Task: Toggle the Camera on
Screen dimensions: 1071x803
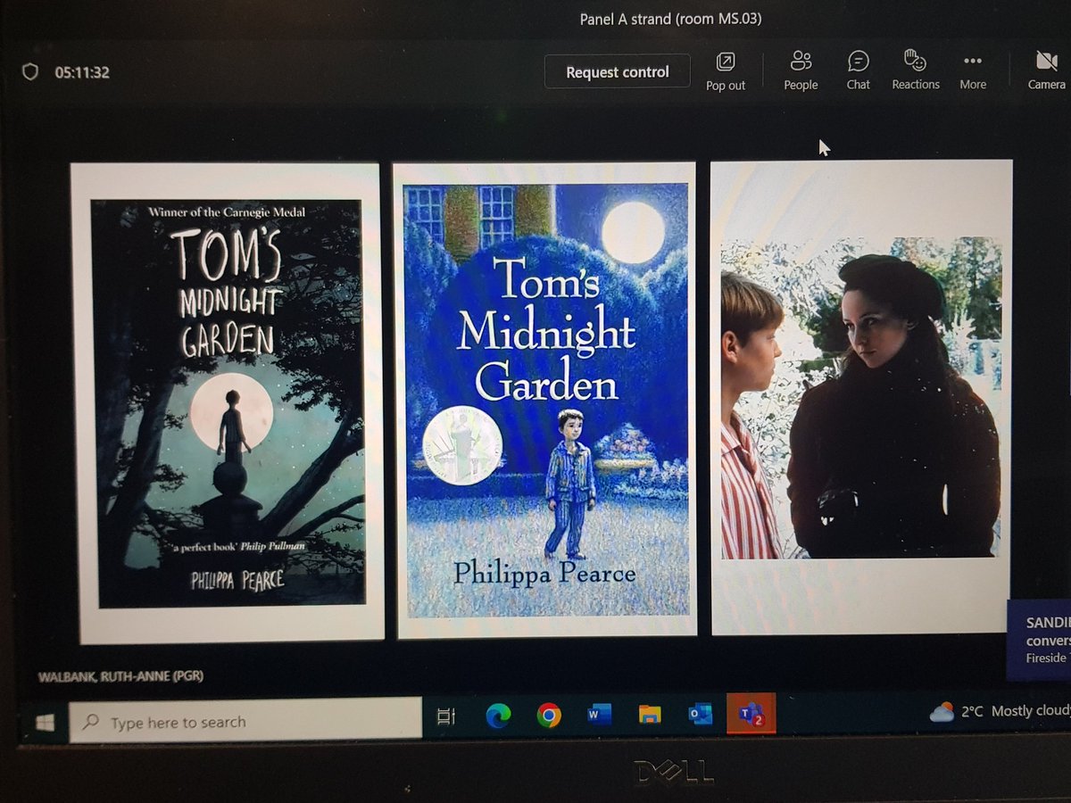Action: pos(1046,70)
